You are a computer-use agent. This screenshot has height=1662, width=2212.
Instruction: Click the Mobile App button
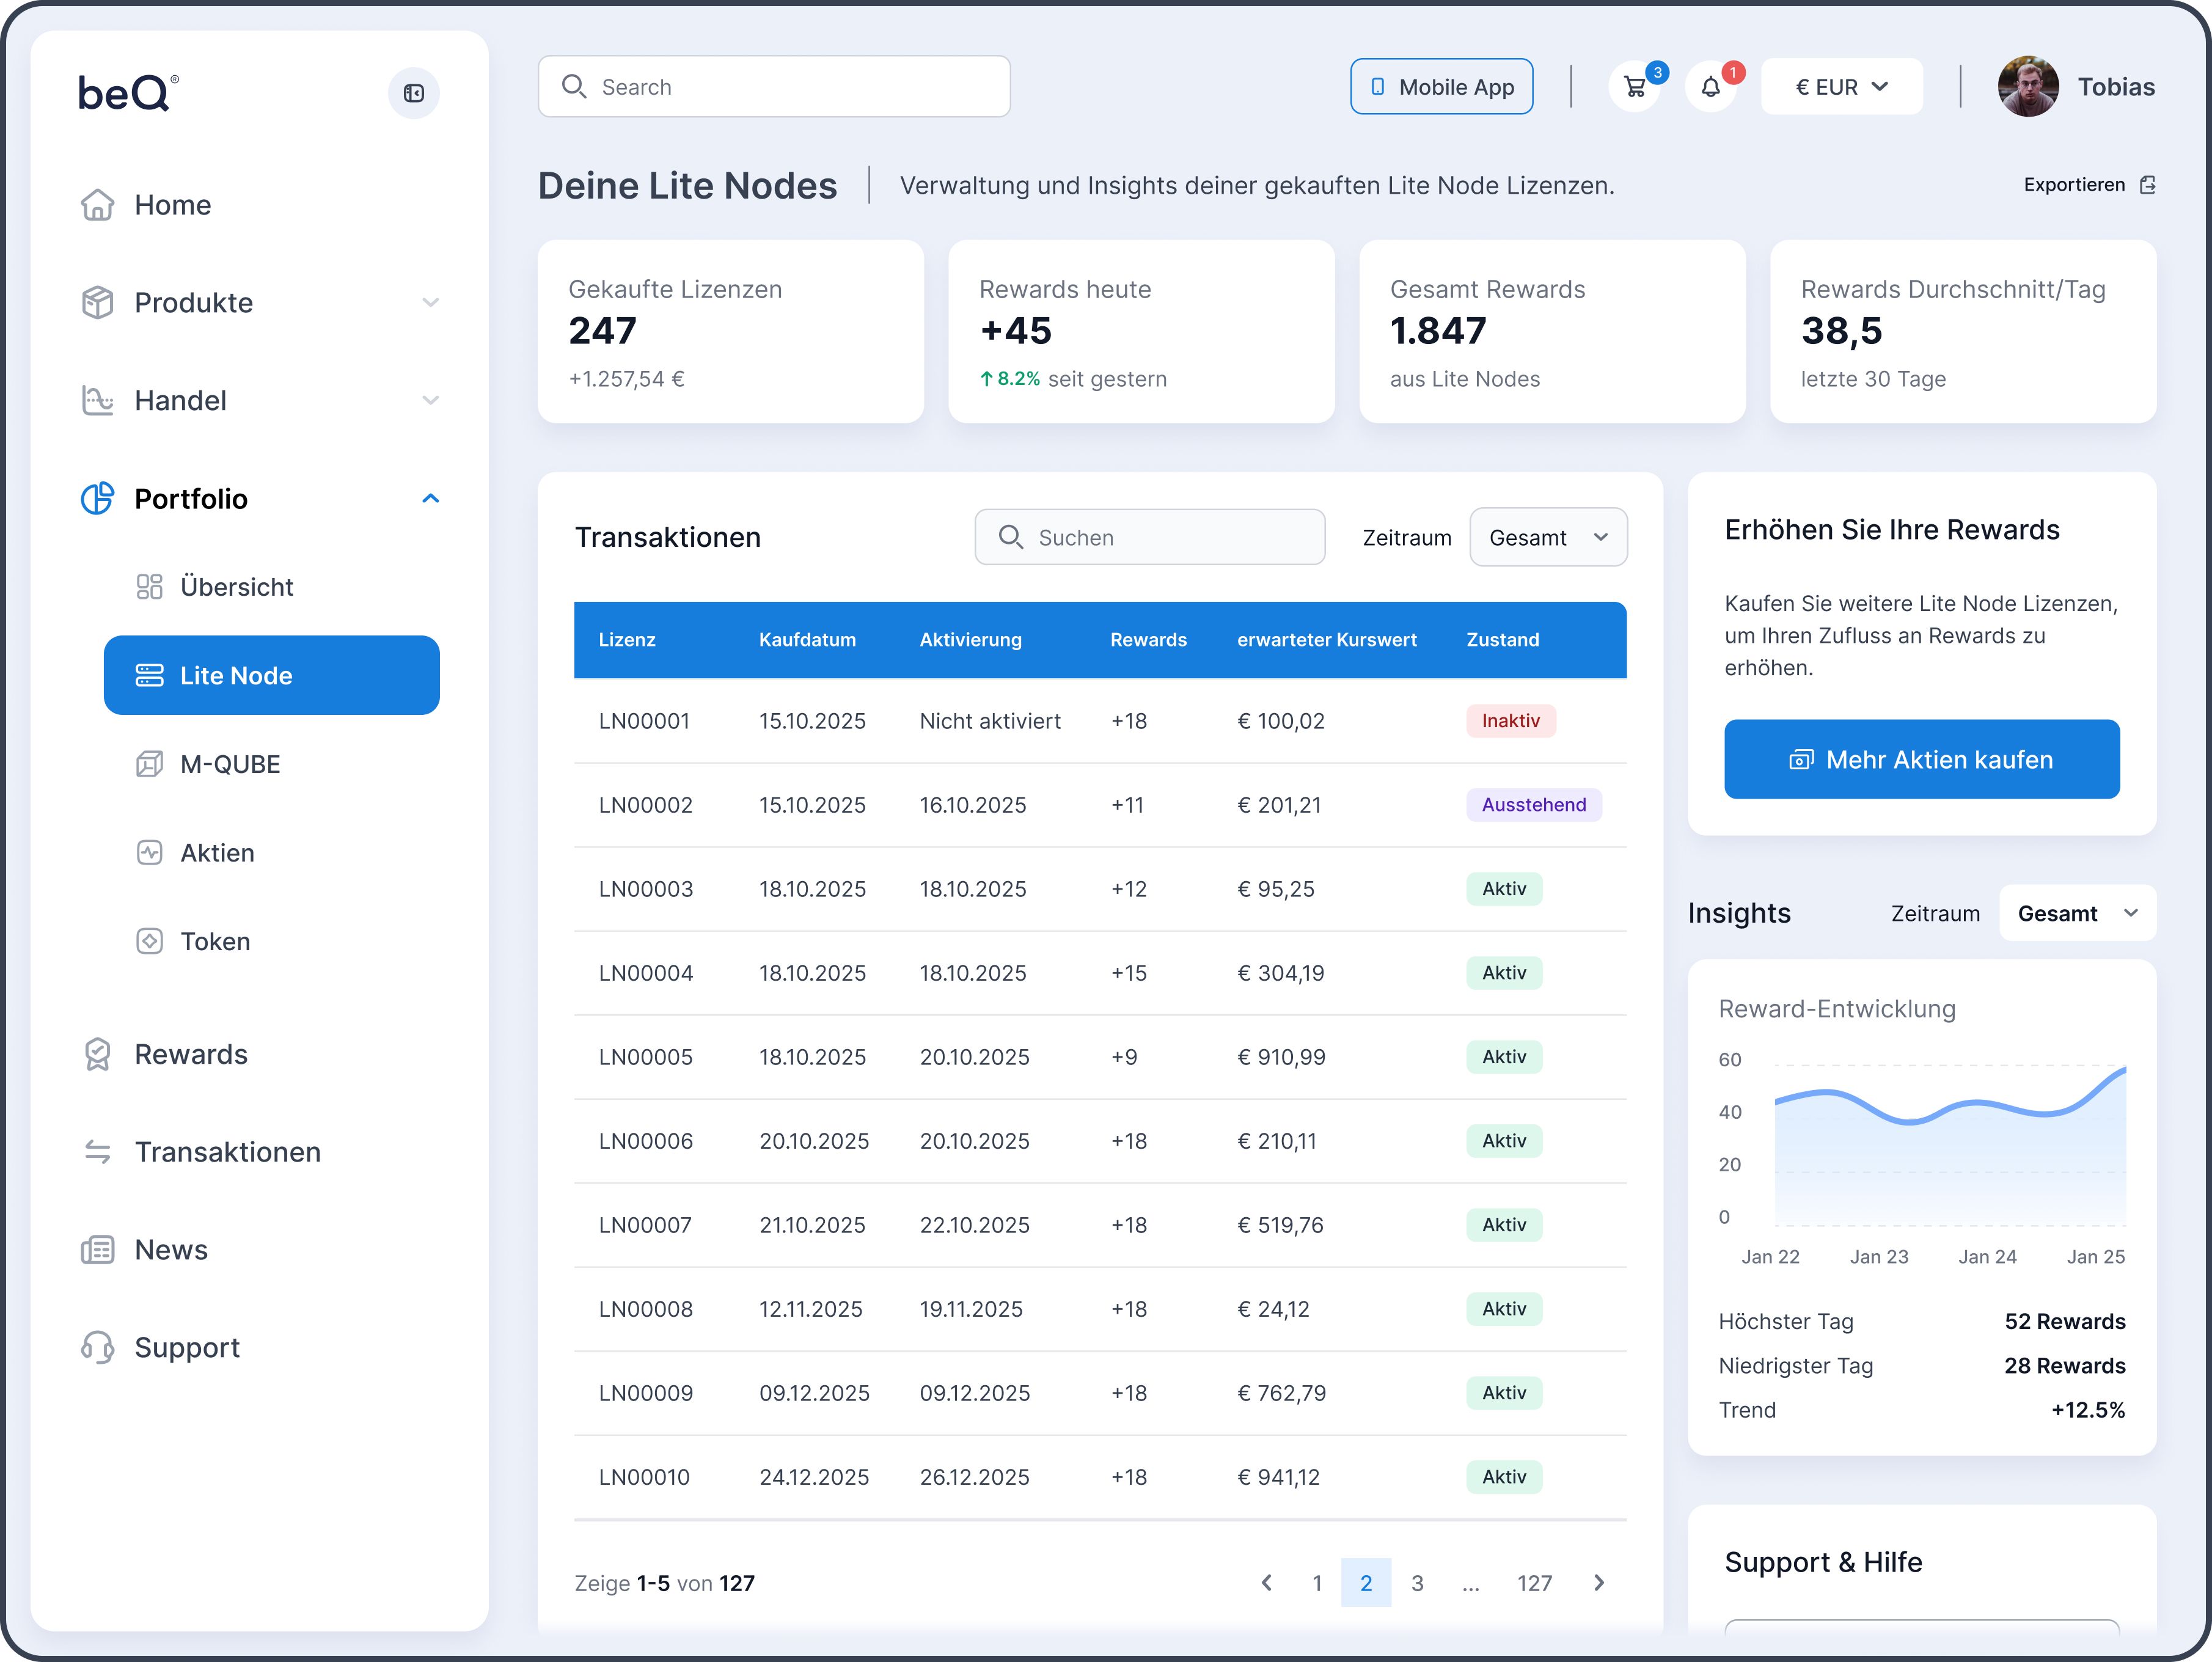coord(1441,87)
